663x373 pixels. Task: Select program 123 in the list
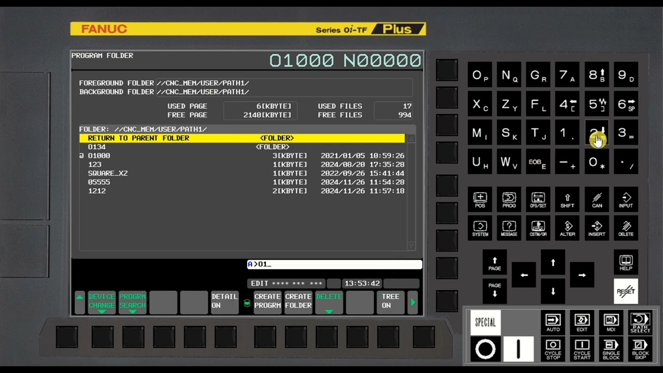[x=242, y=165]
